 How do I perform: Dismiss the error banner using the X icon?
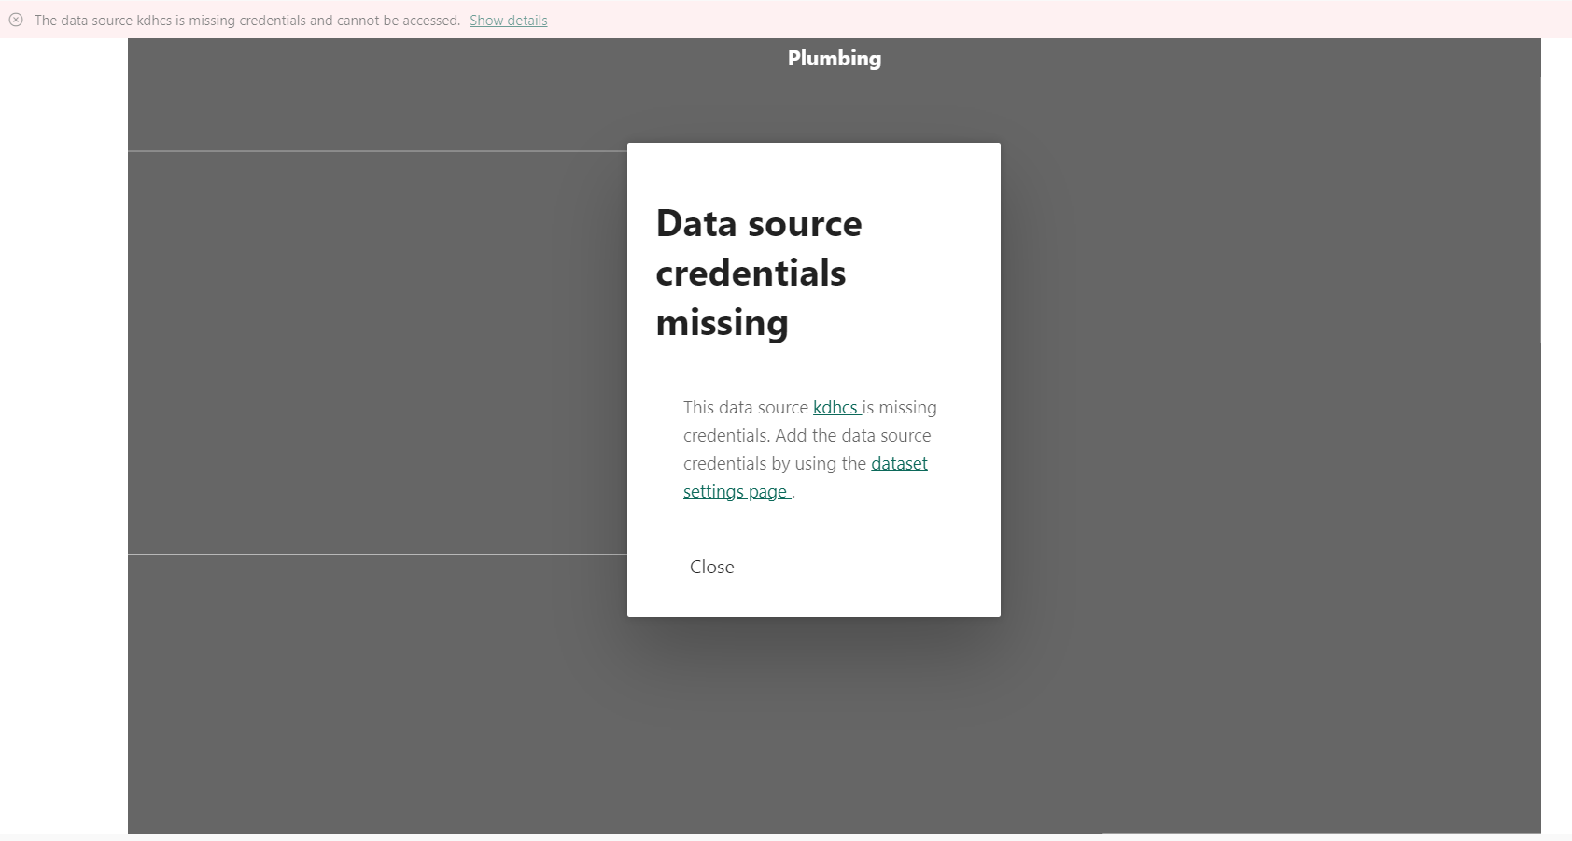tap(16, 20)
